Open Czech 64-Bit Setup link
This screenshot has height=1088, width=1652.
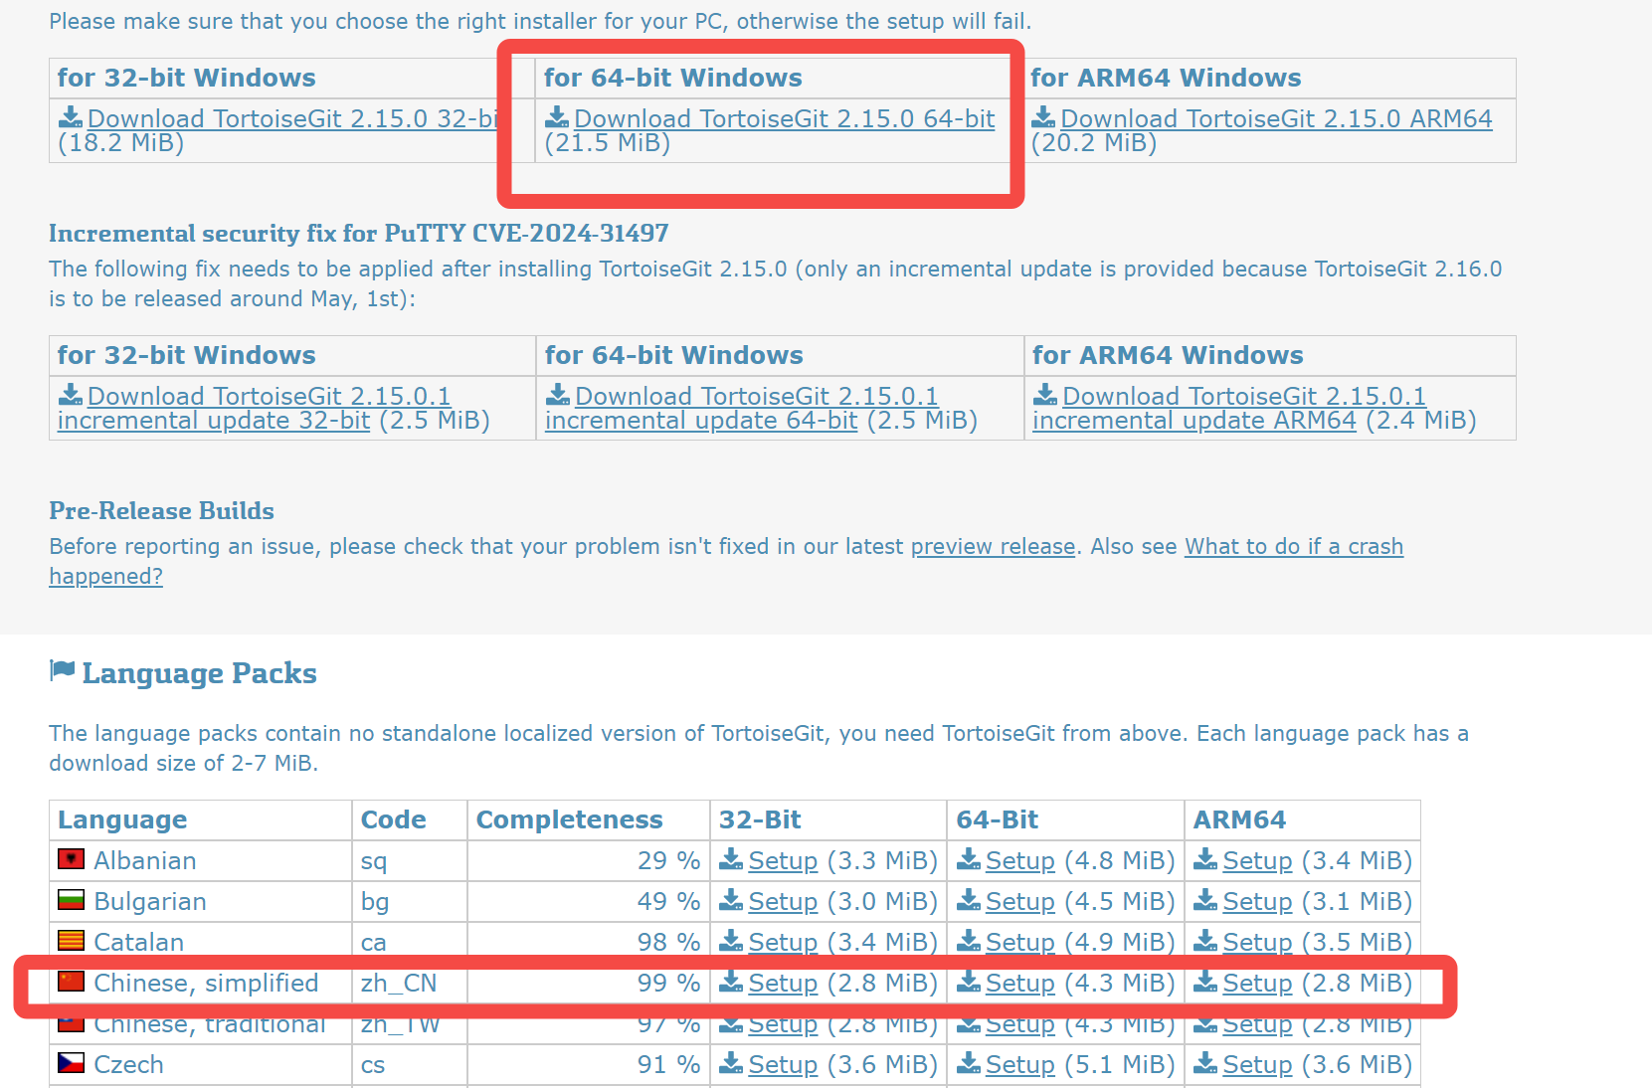[1019, 1064]
